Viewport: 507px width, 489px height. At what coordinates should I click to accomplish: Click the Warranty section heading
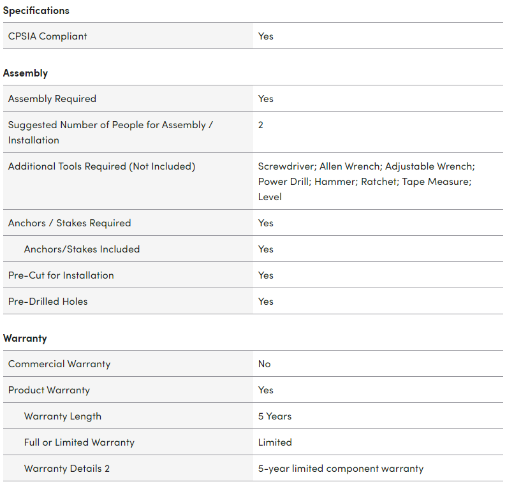pyautogui.click(x=25, y=339)
